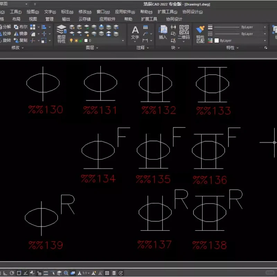Open the ByLayer color dropdown
Screen dimensions: 277x277
click(x=265, y=41)
